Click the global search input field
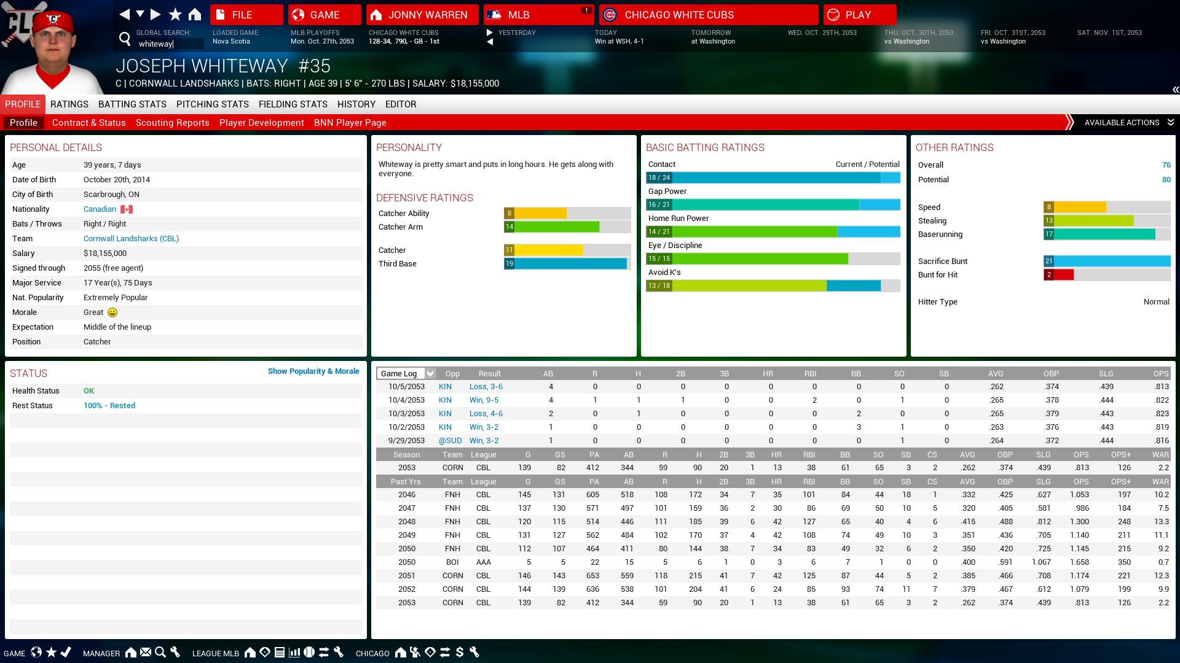The width and height of the screenshot is (1180, 663). click(169, 44)
